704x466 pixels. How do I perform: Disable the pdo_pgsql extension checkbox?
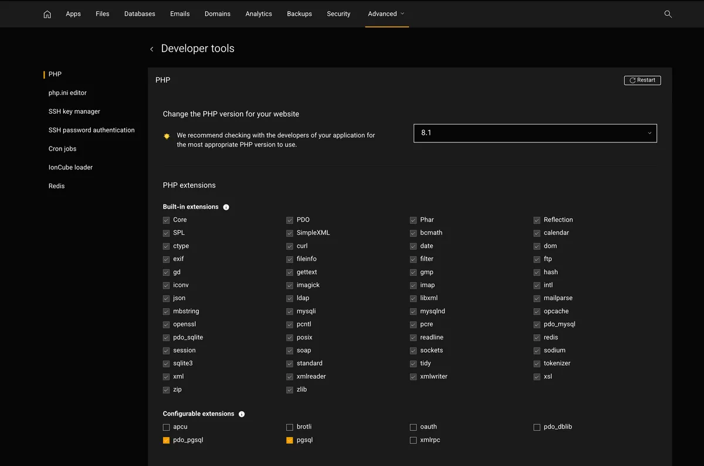167,440
